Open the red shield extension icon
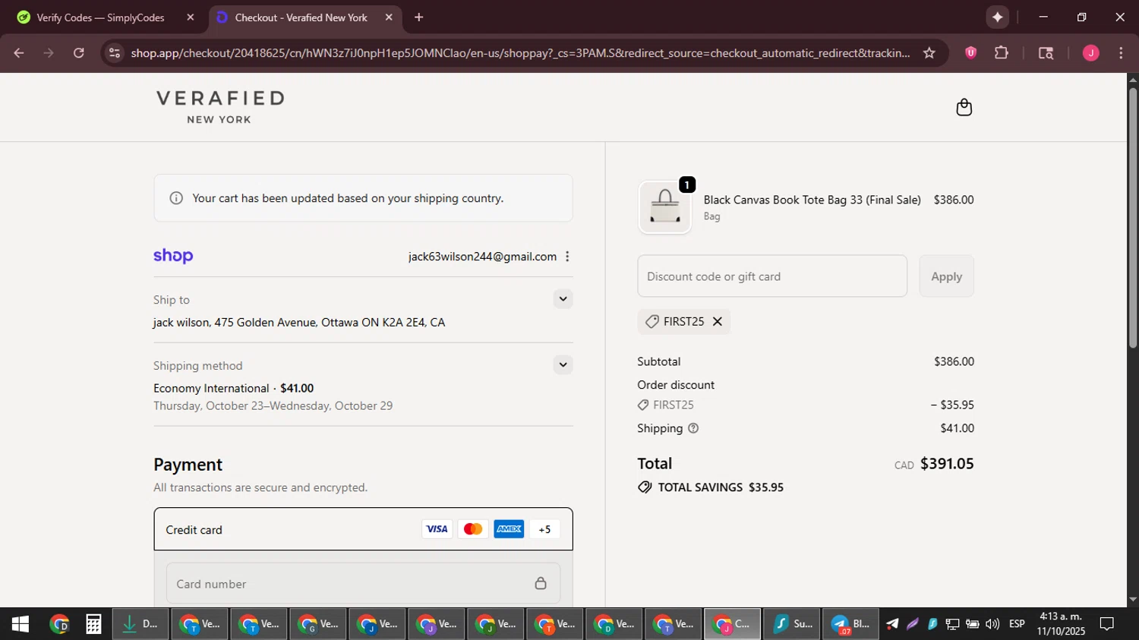 click(x=970, y=52)
